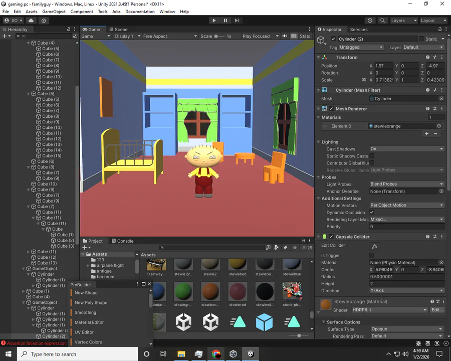Click New Shape in ProBuilder
The height and width of the screenshot is (361, 451).
[x=86, y=293]
